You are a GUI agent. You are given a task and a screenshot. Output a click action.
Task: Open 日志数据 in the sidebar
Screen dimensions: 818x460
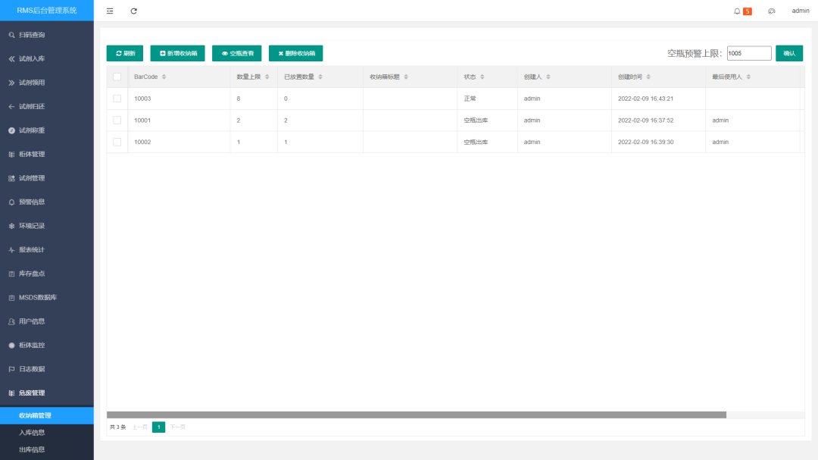(x=47, y=369)
